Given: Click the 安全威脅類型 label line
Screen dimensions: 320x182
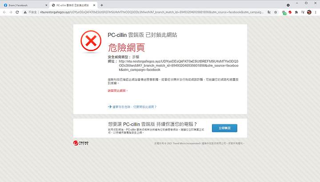Looking at the screenshot, I should pyautogui.click(x=124, y=57).
